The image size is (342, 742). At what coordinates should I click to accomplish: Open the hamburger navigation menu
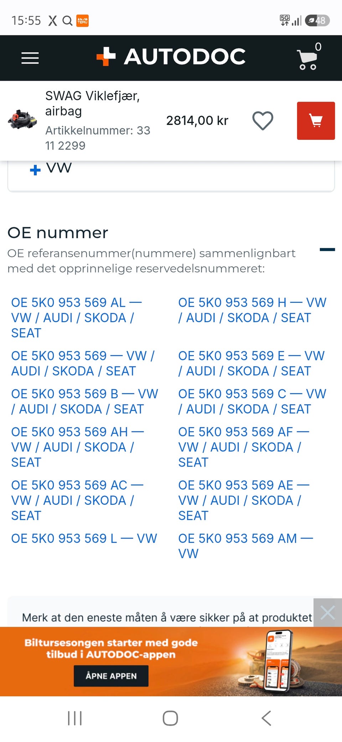tap(30, 58)
